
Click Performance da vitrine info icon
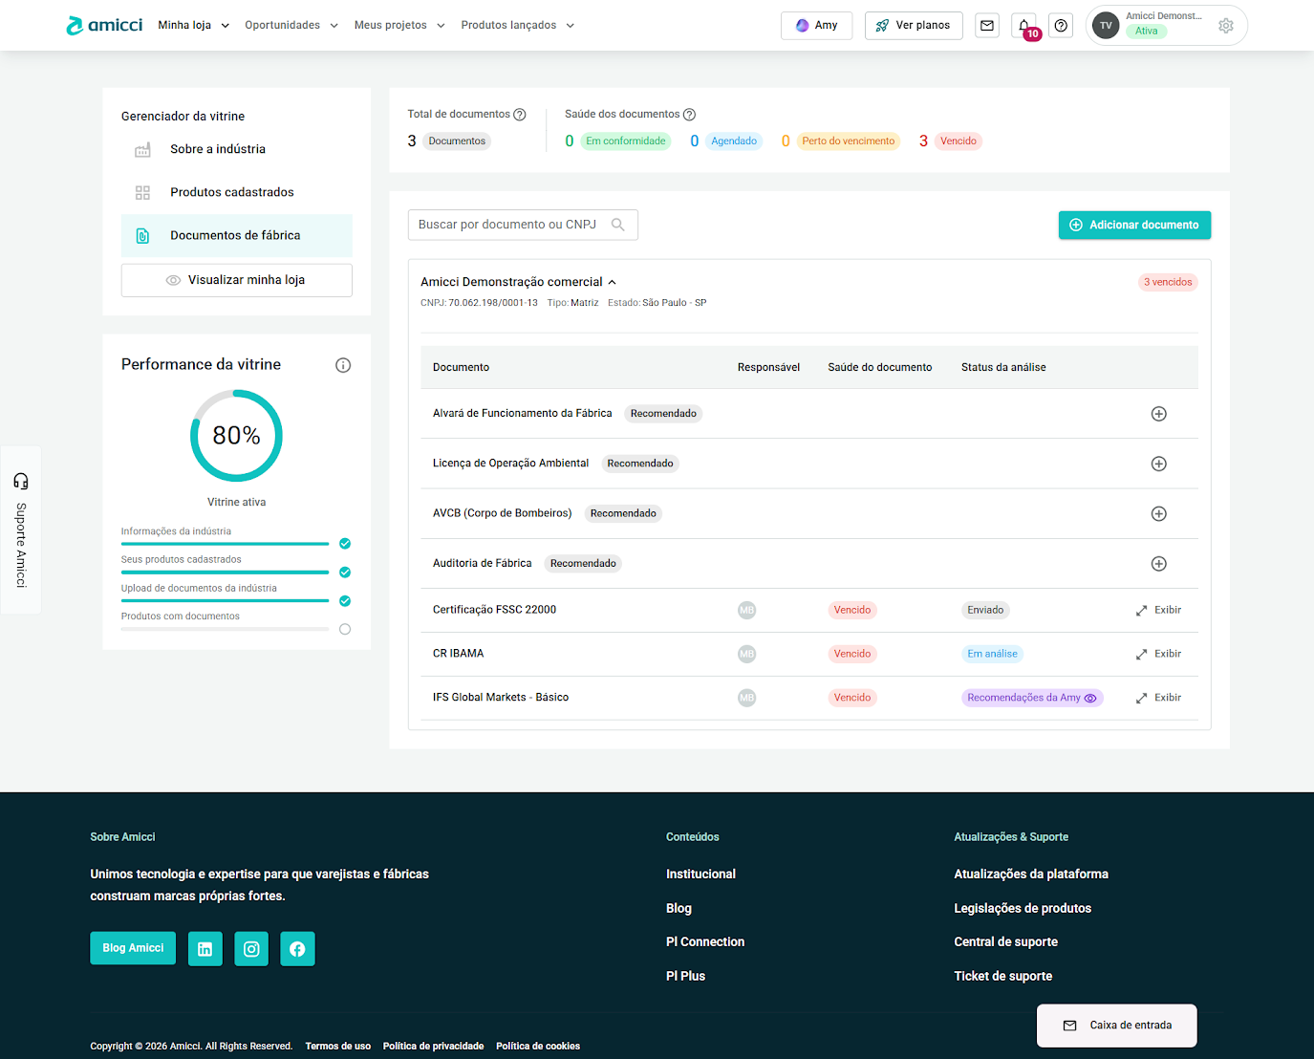click(x=343, y=365)
